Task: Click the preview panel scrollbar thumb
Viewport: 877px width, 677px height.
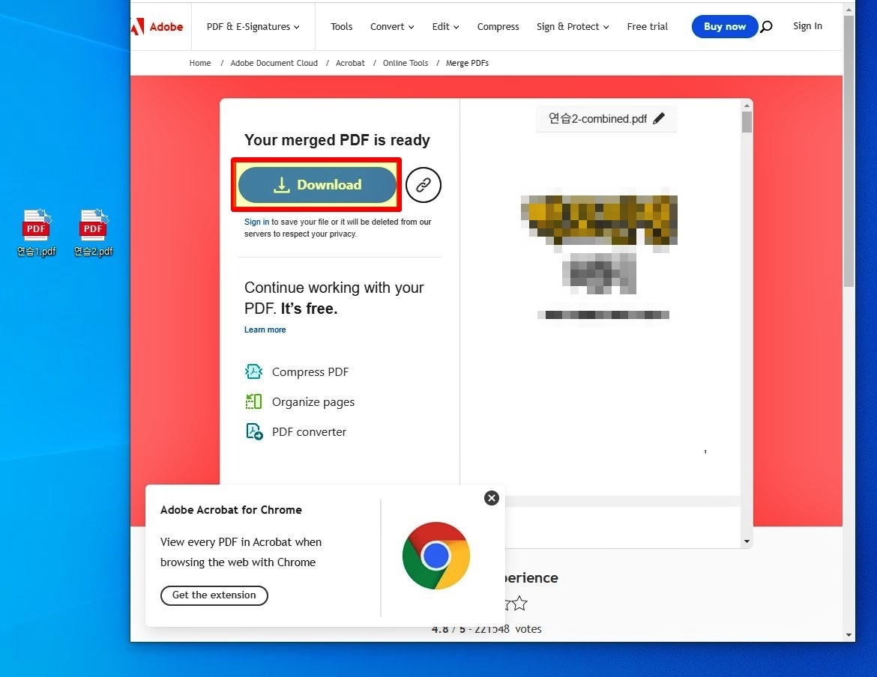Action: pos(747,122)
